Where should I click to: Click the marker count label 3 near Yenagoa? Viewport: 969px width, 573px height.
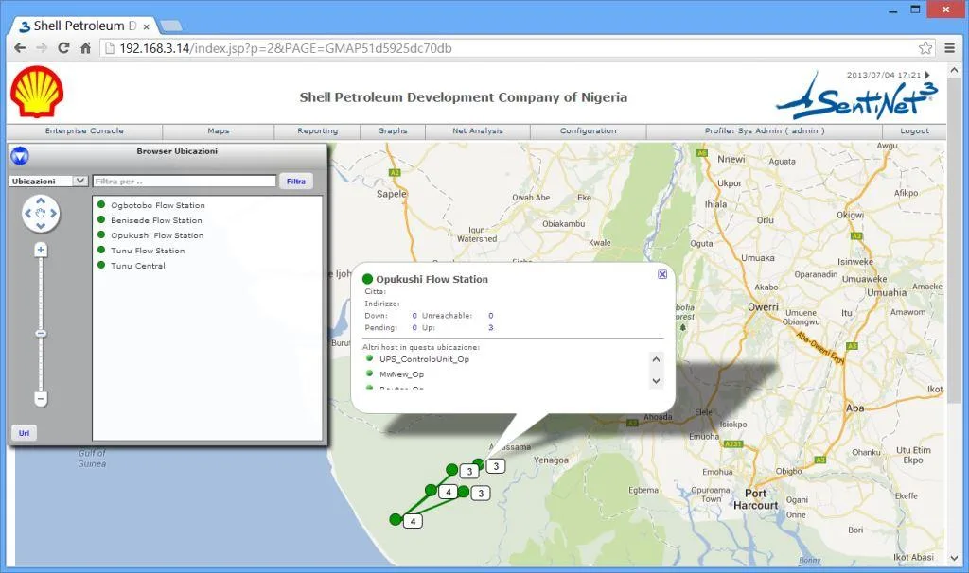pyautogui.click(x=496, y=466)
